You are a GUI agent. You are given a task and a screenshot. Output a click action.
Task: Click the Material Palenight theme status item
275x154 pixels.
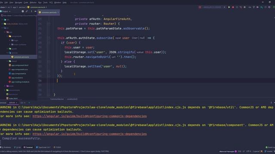(x=228, y=151)
